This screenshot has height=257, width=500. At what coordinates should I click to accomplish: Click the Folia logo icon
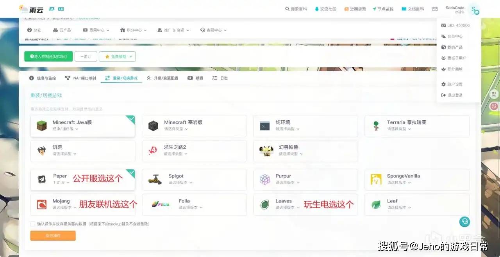tap(161, 204)
